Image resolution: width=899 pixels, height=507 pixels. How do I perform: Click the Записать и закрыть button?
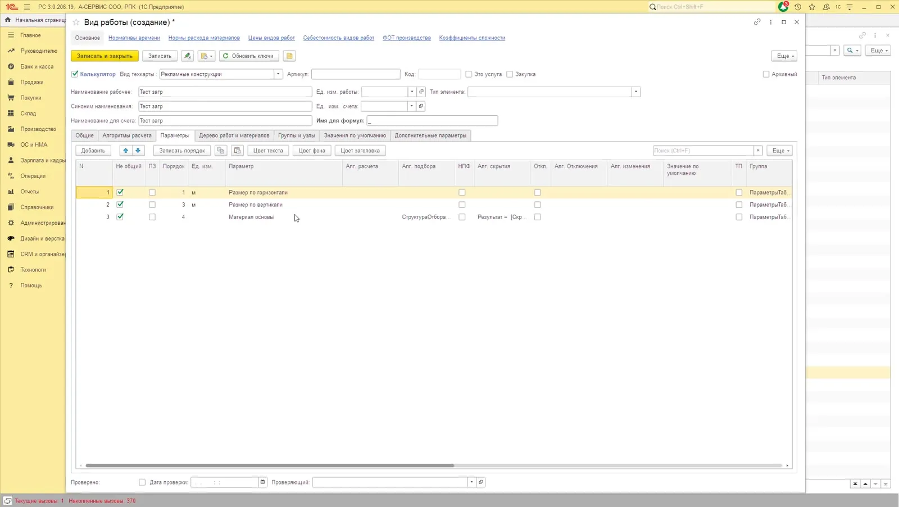tap(105, 56)
